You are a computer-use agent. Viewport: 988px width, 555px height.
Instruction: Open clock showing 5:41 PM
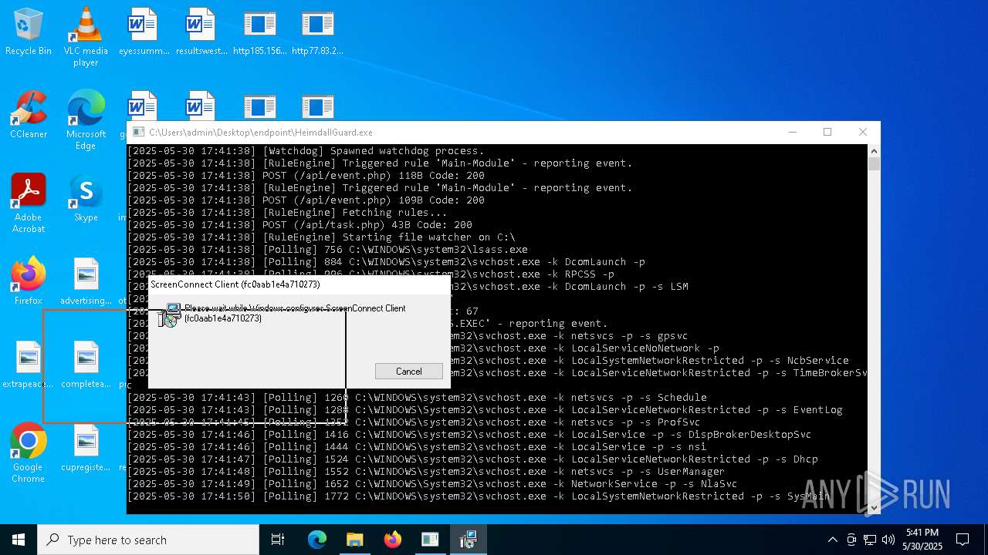924,540
